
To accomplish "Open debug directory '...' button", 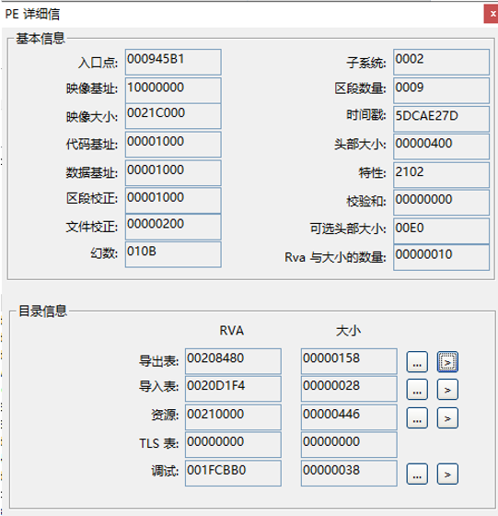I will [x=417, y=474].
